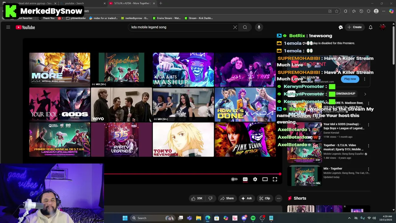Switch the player to theater mode
396x223 pixels.
[x=265, y=179]
